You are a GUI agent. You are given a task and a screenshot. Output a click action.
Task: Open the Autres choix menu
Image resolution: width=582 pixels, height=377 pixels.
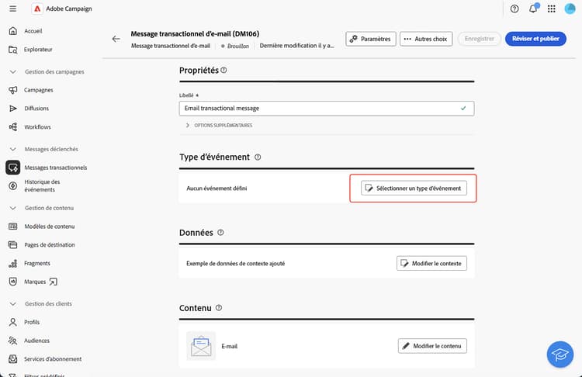coord(426,38)
